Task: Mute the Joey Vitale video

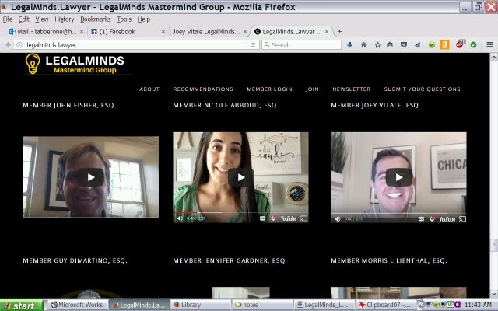Action: click(338, 218)
